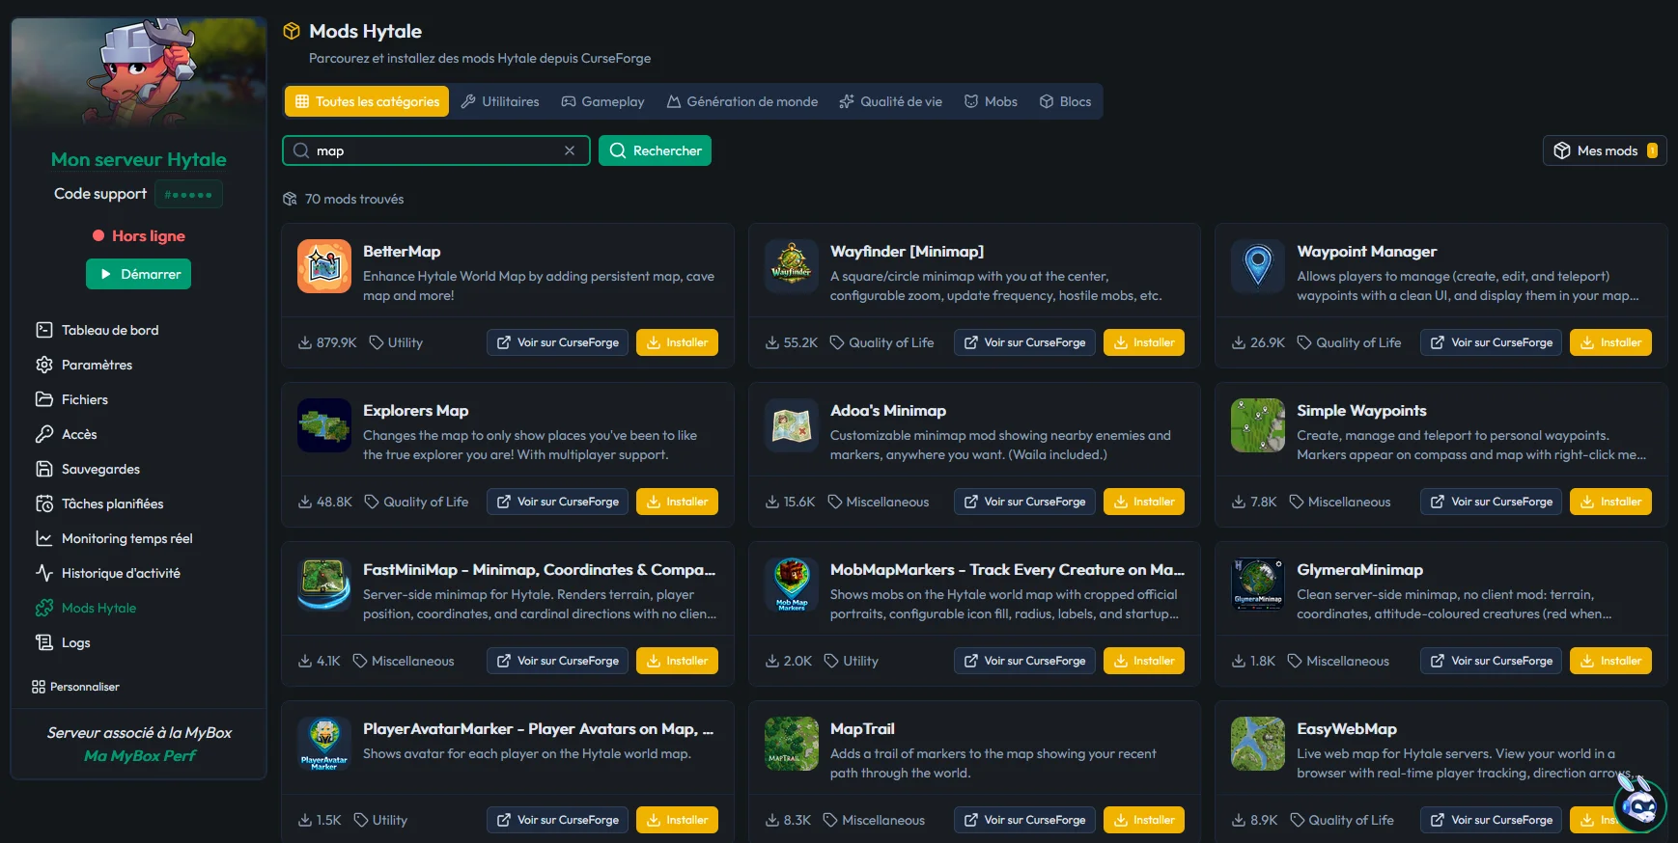The height and width of the screenshot is (843, 1678).
Task: Click the Mods Hytale header cube icon
Action: pyautogui.click(x=292, y=31)
